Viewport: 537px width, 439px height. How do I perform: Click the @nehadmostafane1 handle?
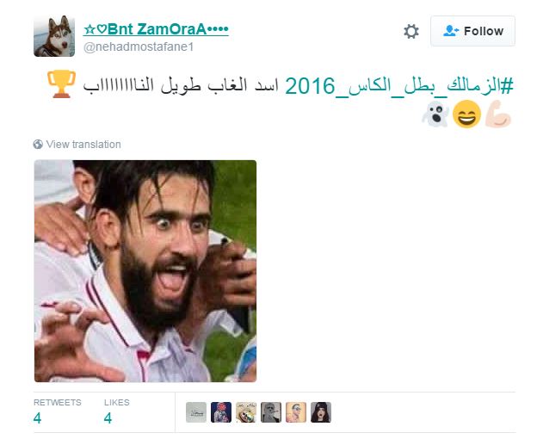[x=139, y=47]
